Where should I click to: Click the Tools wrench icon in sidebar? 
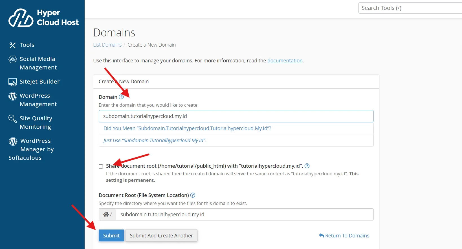(x=12, y=45)
